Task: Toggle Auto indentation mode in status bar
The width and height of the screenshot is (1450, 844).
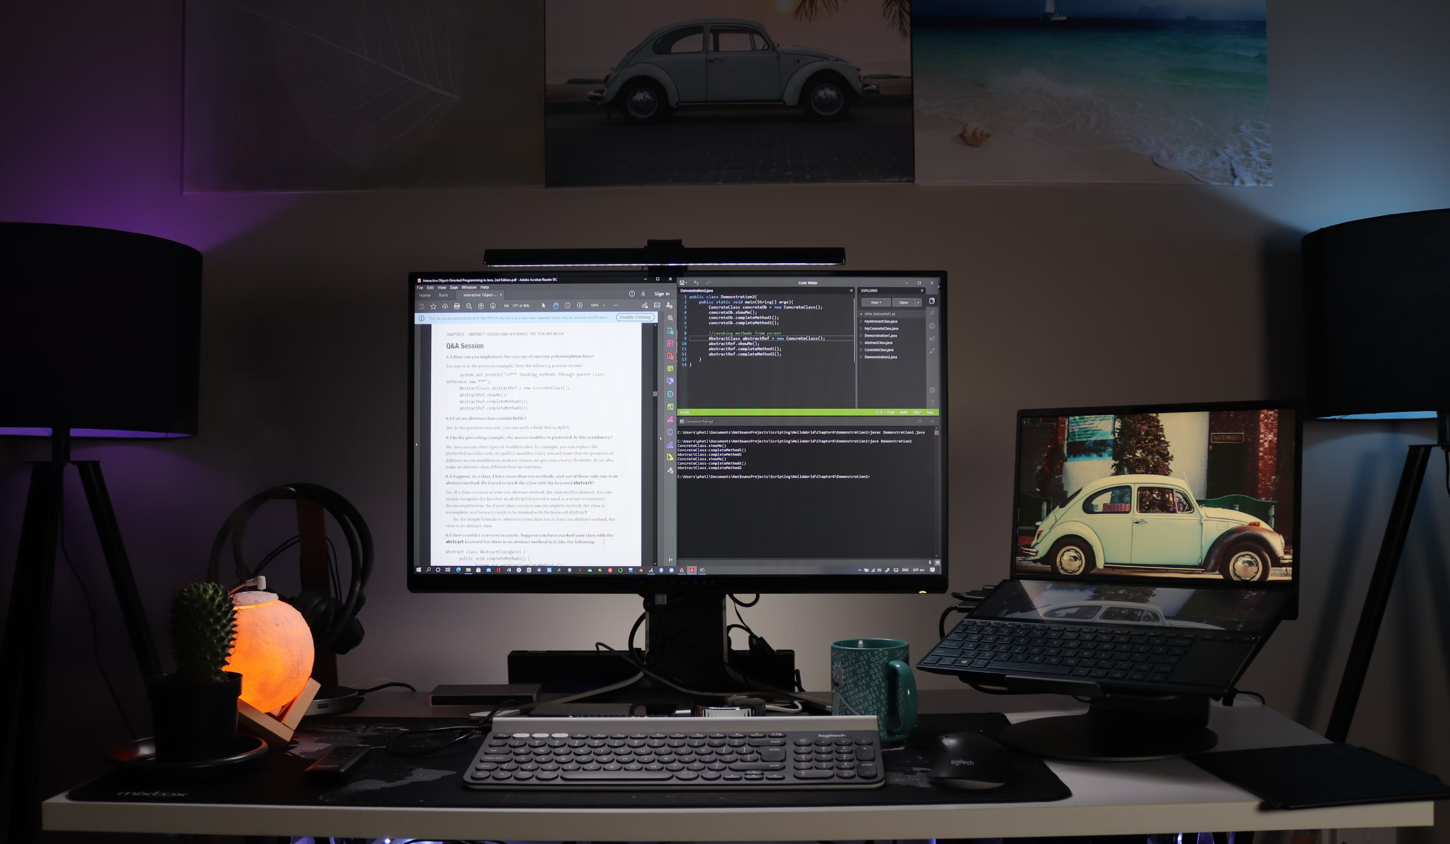Action: coord(904,412)
